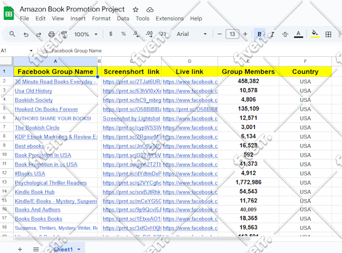
Task: Format as percent
Action: point(124,34)
